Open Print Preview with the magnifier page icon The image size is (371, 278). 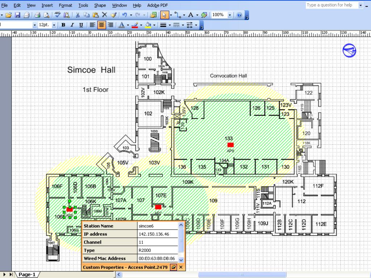pos(47,15)
